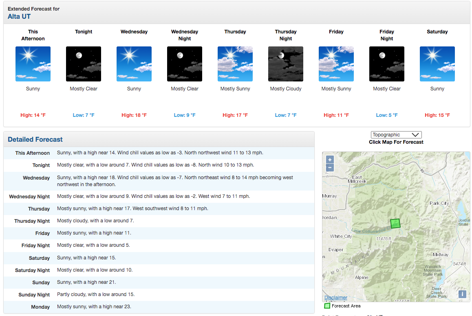The image size is (472, 316).
Task: Click the 'High: 11 °F' temperature
Action: click(336, 115)
